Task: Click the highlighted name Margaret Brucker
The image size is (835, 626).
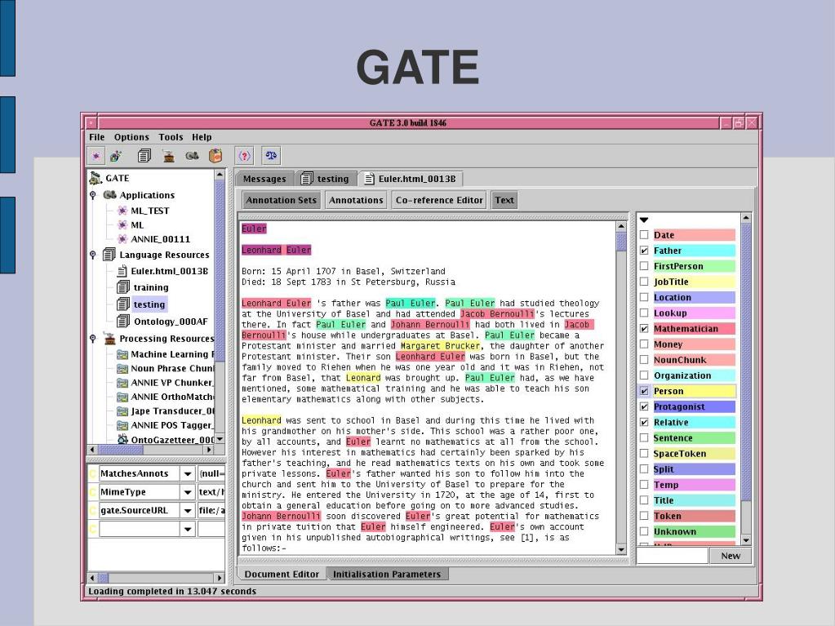Action: (x=440, y=346)
